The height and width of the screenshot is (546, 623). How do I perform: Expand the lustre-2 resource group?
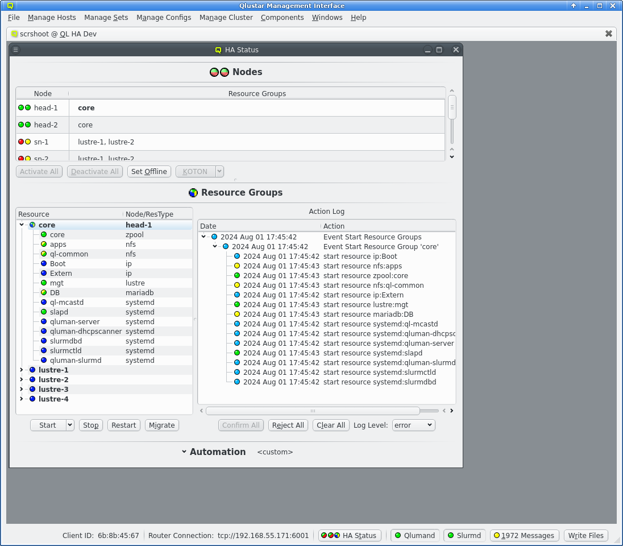tap(22, 379)
